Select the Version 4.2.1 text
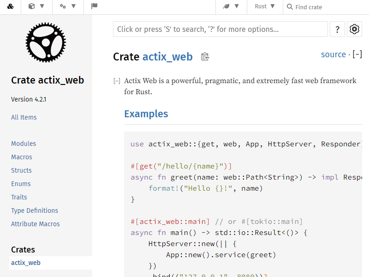 tap(29, 99)
